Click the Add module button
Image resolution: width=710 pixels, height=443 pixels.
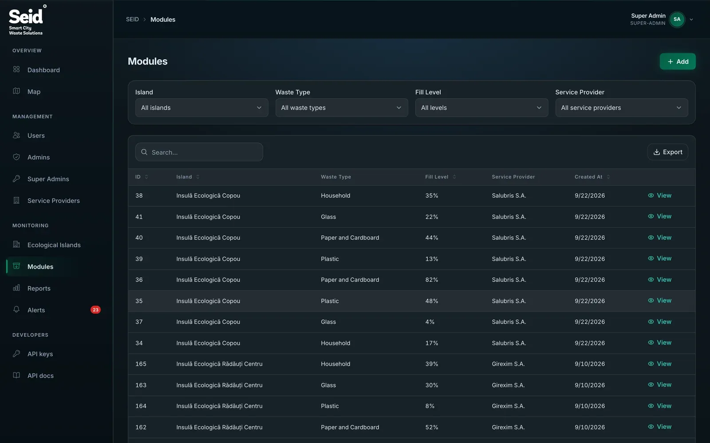tap(678, 62)
